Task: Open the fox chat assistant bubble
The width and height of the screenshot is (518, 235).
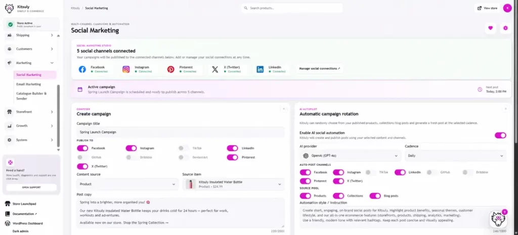Action: click(498, 219)
